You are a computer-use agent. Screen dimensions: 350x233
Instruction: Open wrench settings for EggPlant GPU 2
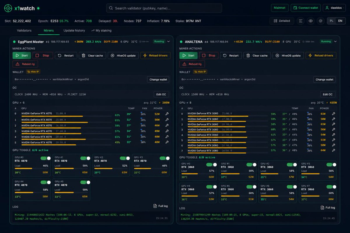(167, 126)
